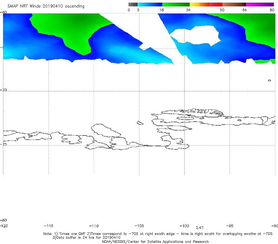Click the longitude label '-110'

[x=94, y=226]
